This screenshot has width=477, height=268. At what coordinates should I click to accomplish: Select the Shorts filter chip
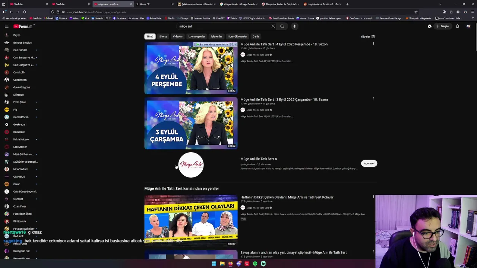click(163, 36)
